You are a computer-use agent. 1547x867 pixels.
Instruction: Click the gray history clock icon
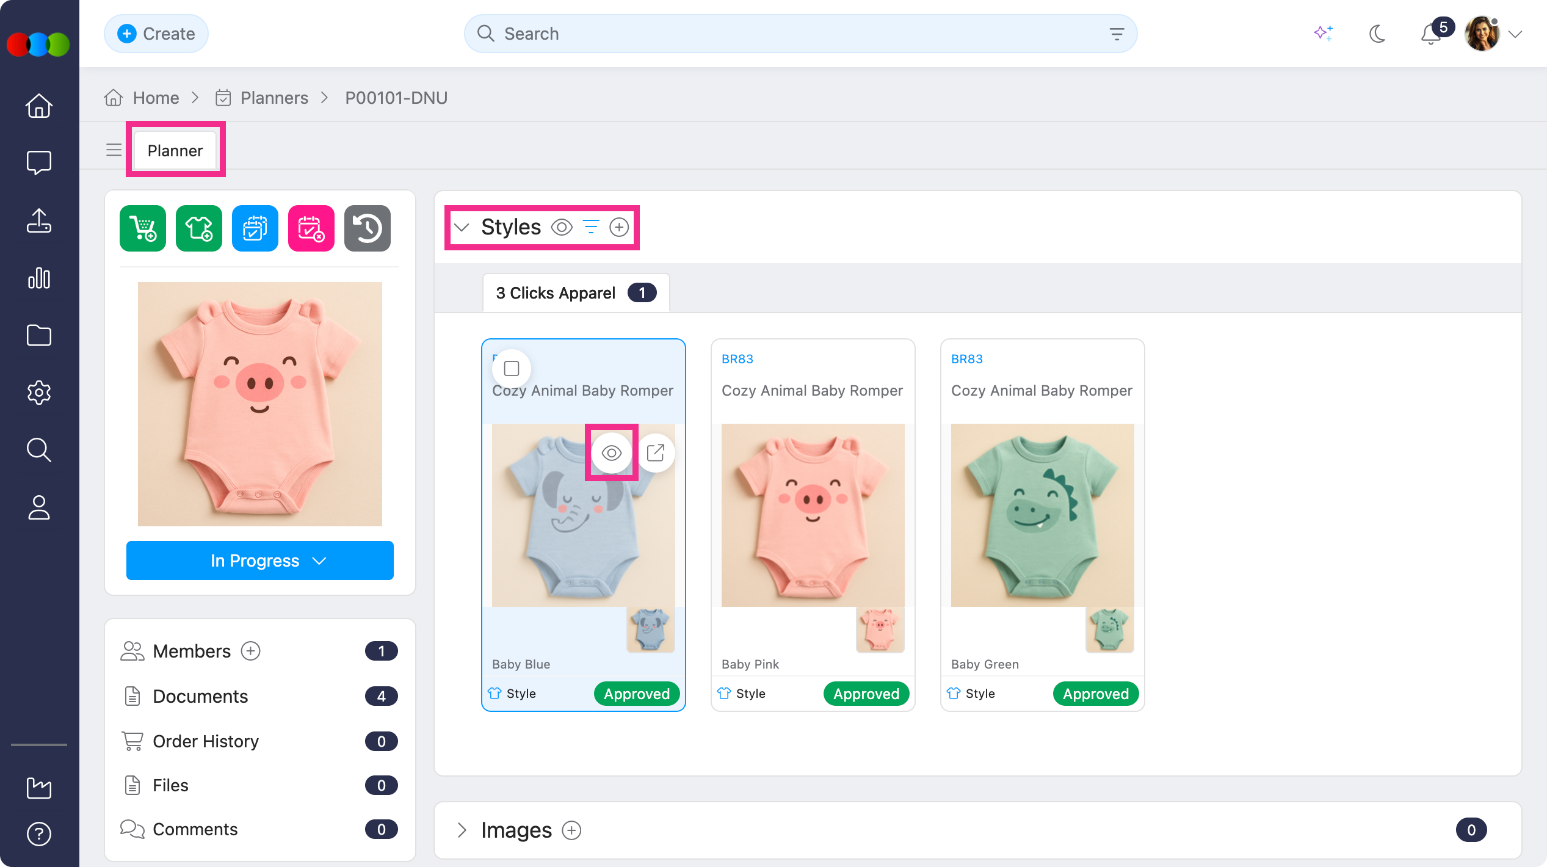pos(368,228)
